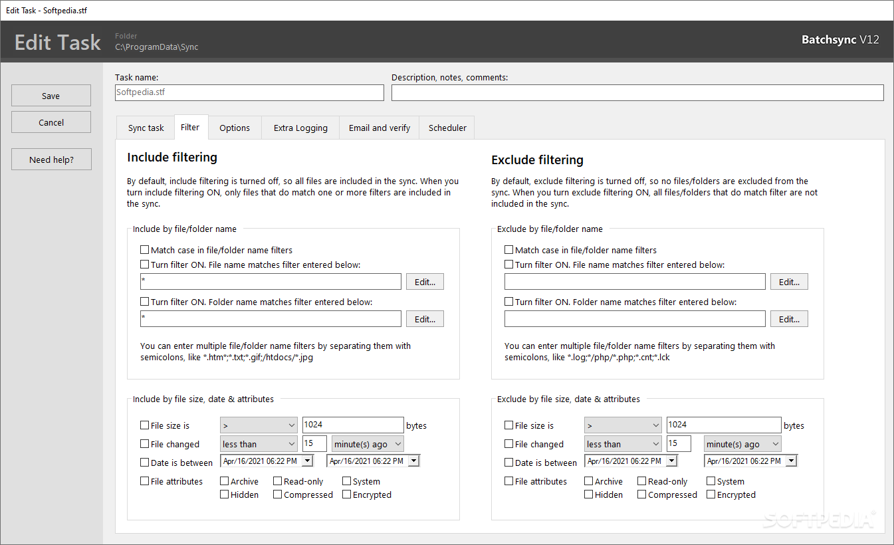Open include 'minute(s) ago' unit dropdown
The image size is (894, 545).
coord(368,444)
